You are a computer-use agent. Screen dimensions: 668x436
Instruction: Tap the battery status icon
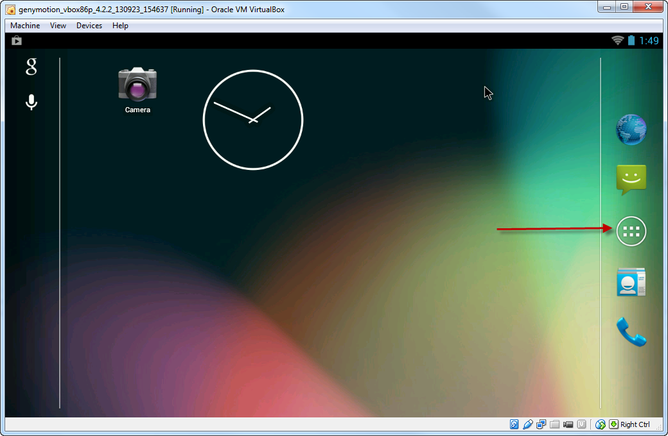tap(631, 40)
